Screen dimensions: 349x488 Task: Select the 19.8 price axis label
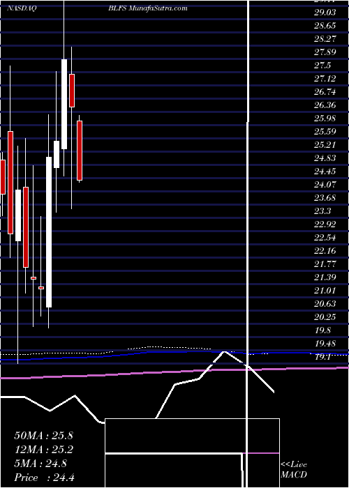click(x=322, y=330)
